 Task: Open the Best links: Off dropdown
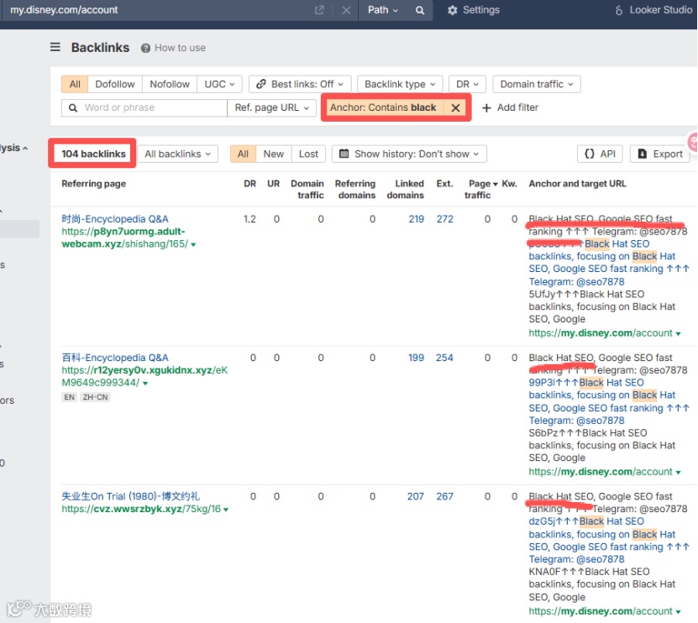click(300, 84)
